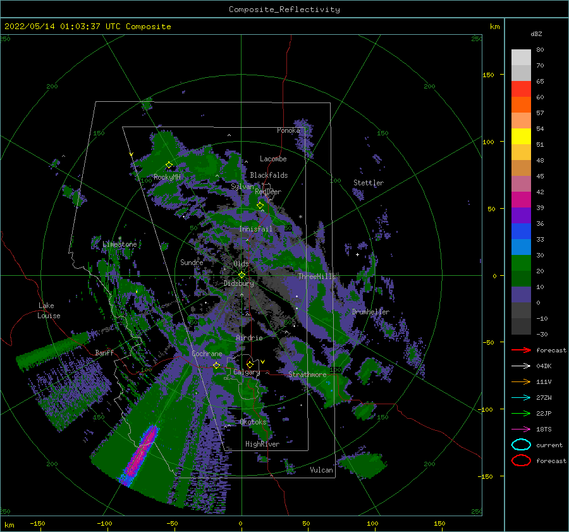Screen dimensions: 569x532
Task: Click the yellow diamond marker near RockyMH
Action: (x=169, y=165)
